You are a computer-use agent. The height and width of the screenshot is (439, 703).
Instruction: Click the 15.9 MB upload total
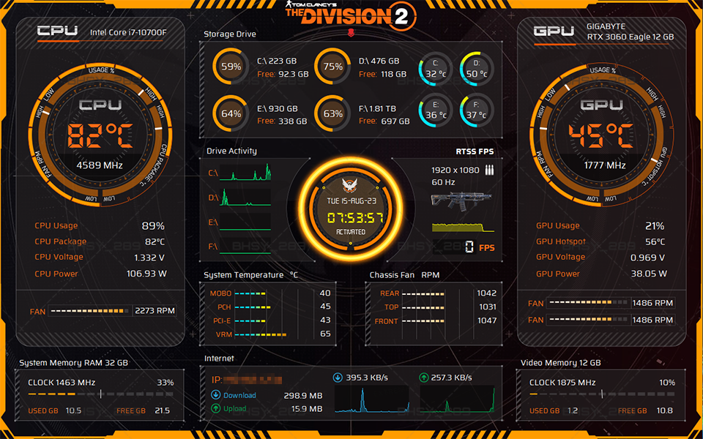coord(307,408)
